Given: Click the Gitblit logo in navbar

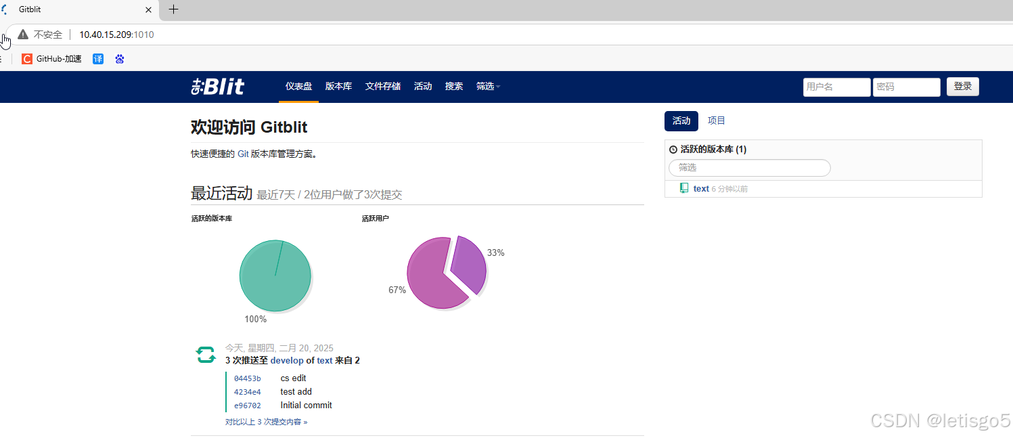Looking at the screenshot, I should (218, 86).
